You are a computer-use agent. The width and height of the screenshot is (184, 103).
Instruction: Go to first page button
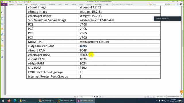(75, 97)
